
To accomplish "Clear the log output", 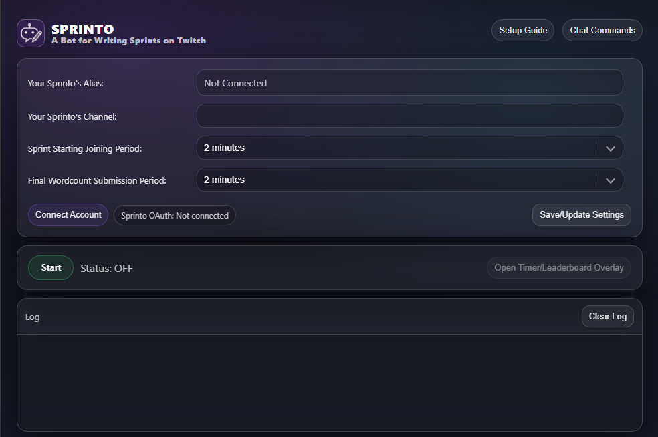I will coord(607,317).
